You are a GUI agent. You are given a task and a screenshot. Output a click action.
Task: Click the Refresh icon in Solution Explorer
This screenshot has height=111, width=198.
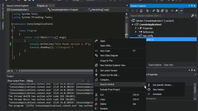pos(158,11)
